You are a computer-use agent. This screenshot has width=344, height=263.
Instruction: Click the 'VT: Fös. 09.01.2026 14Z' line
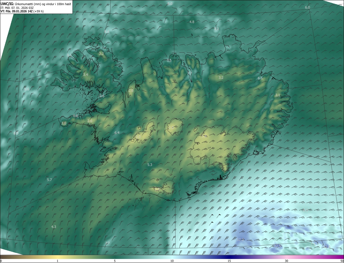[16, 12]
